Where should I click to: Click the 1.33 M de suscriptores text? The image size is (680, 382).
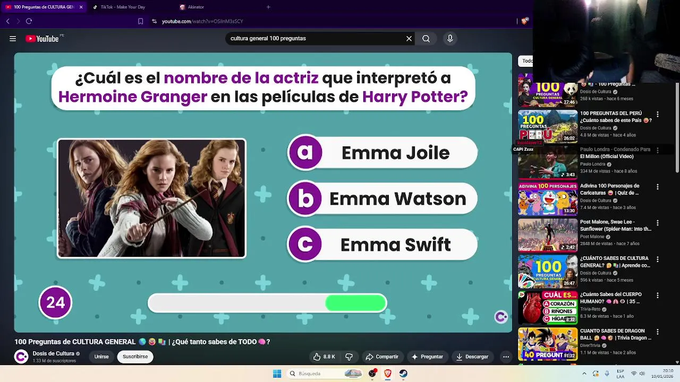(54, 361)
